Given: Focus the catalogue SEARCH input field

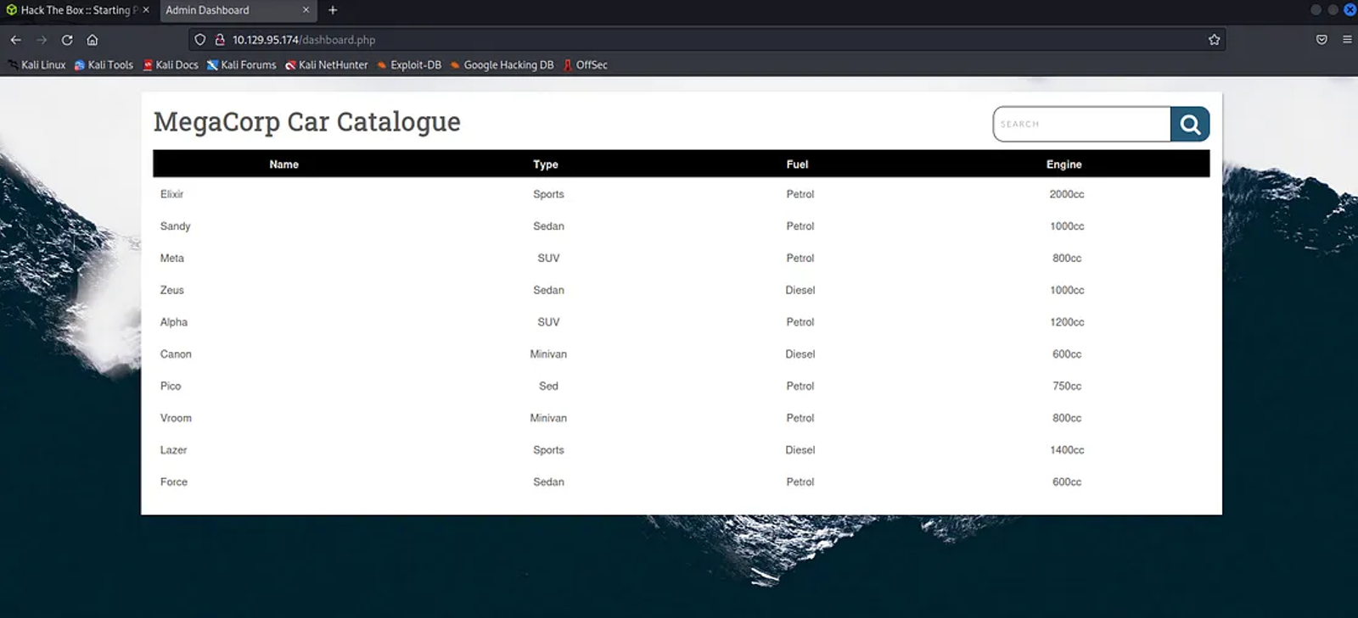Looking at the screenshot, I should point(1082,125).
